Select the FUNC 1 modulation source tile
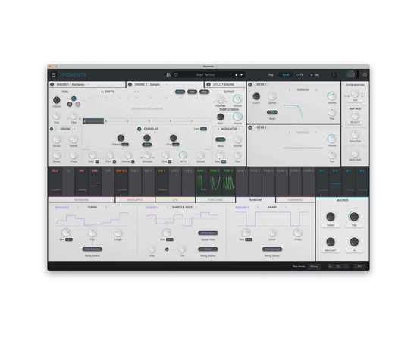 (x=202, y=182)
